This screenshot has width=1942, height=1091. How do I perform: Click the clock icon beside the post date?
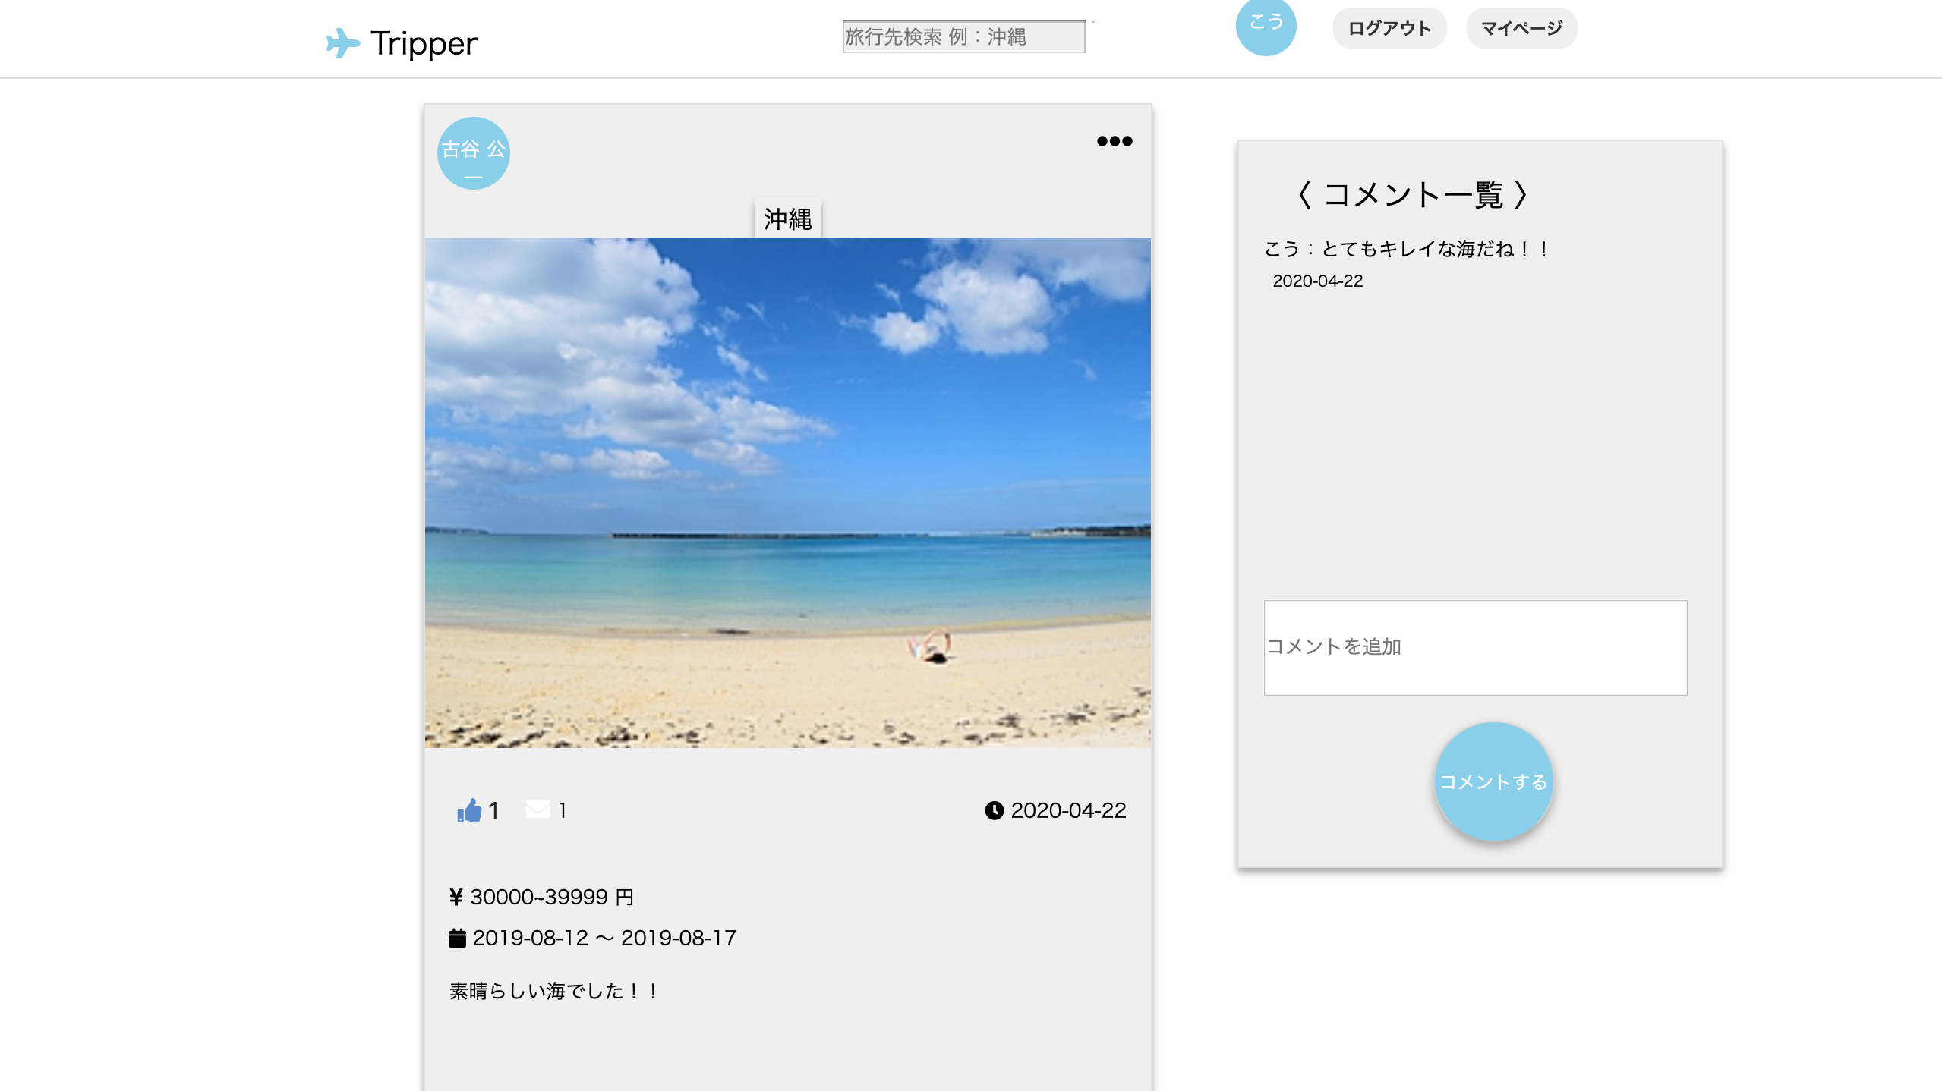click(x=994, y=810)
